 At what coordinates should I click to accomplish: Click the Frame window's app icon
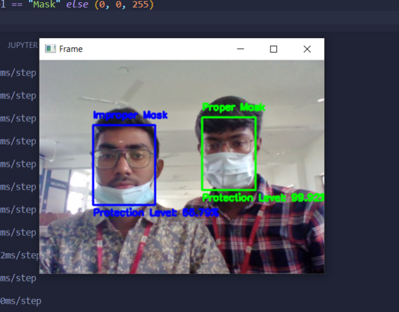click(50, 49)
